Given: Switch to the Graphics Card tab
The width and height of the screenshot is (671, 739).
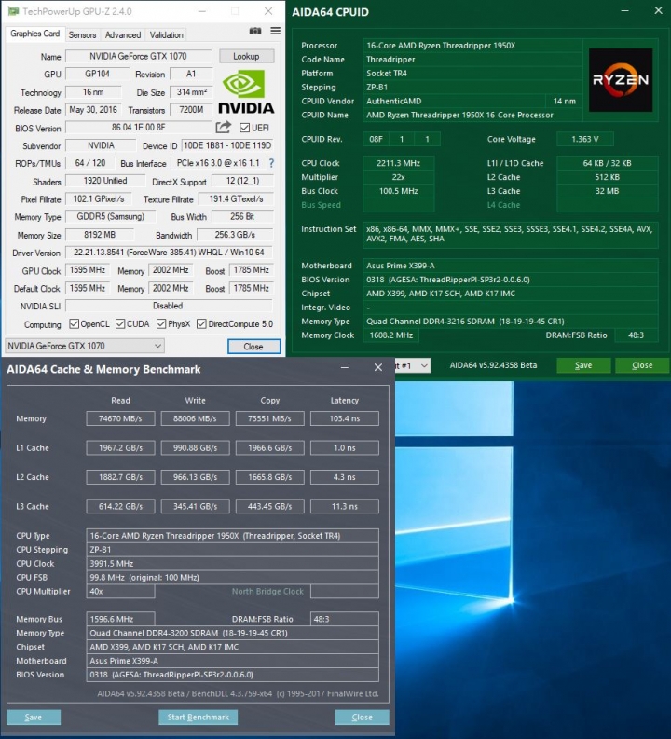Looking at the screenshot, I should click(34, 34).
